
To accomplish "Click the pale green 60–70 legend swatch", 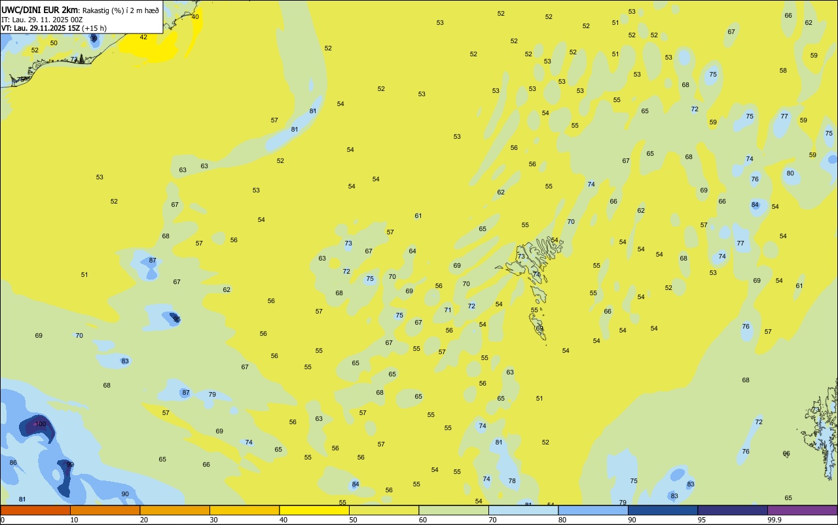I will [454, 510].
